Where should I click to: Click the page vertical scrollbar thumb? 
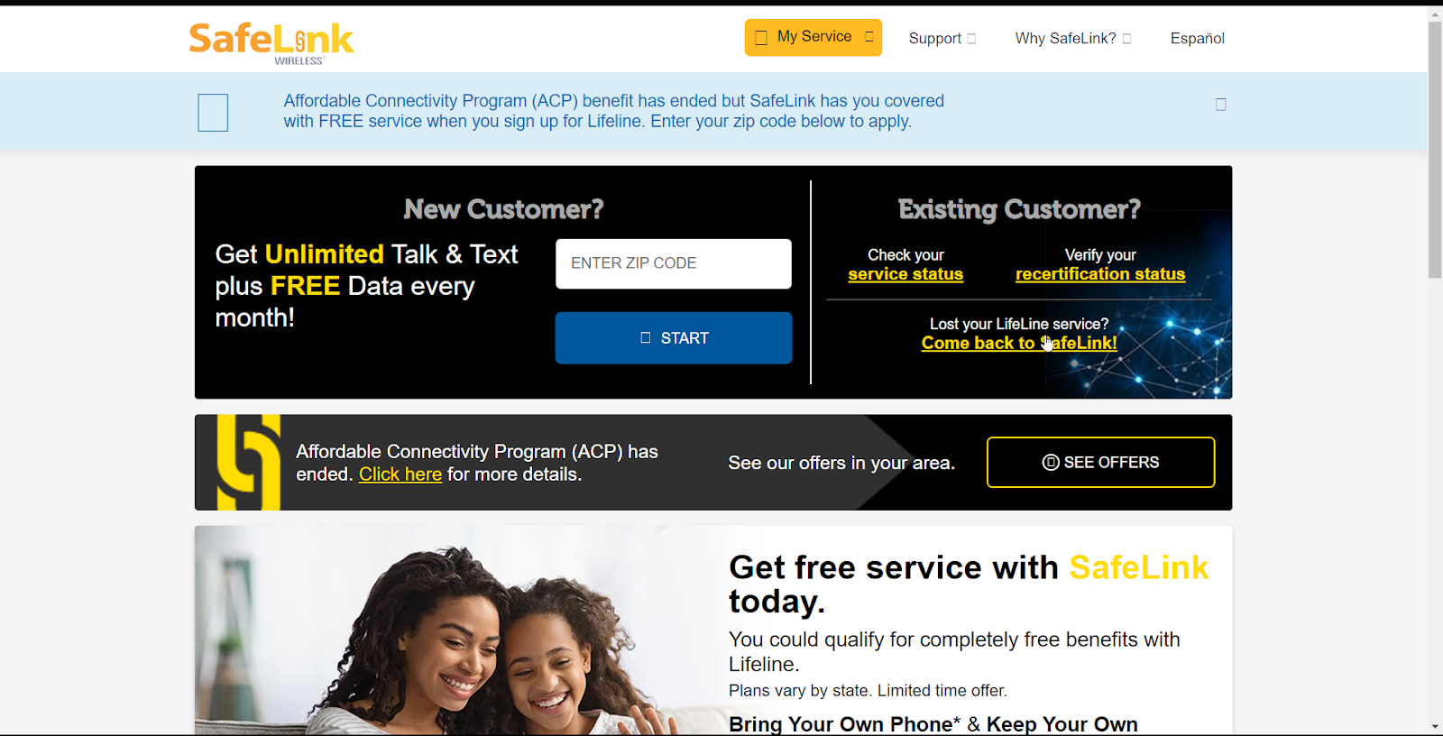click(x=1435, y=149)
